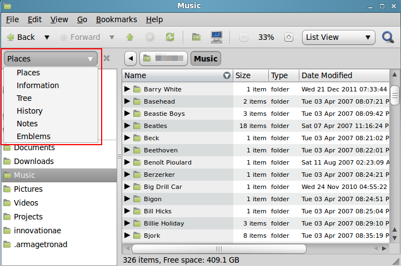
Task: Click the Computer icon in toolbar
Action: point(217,37)
